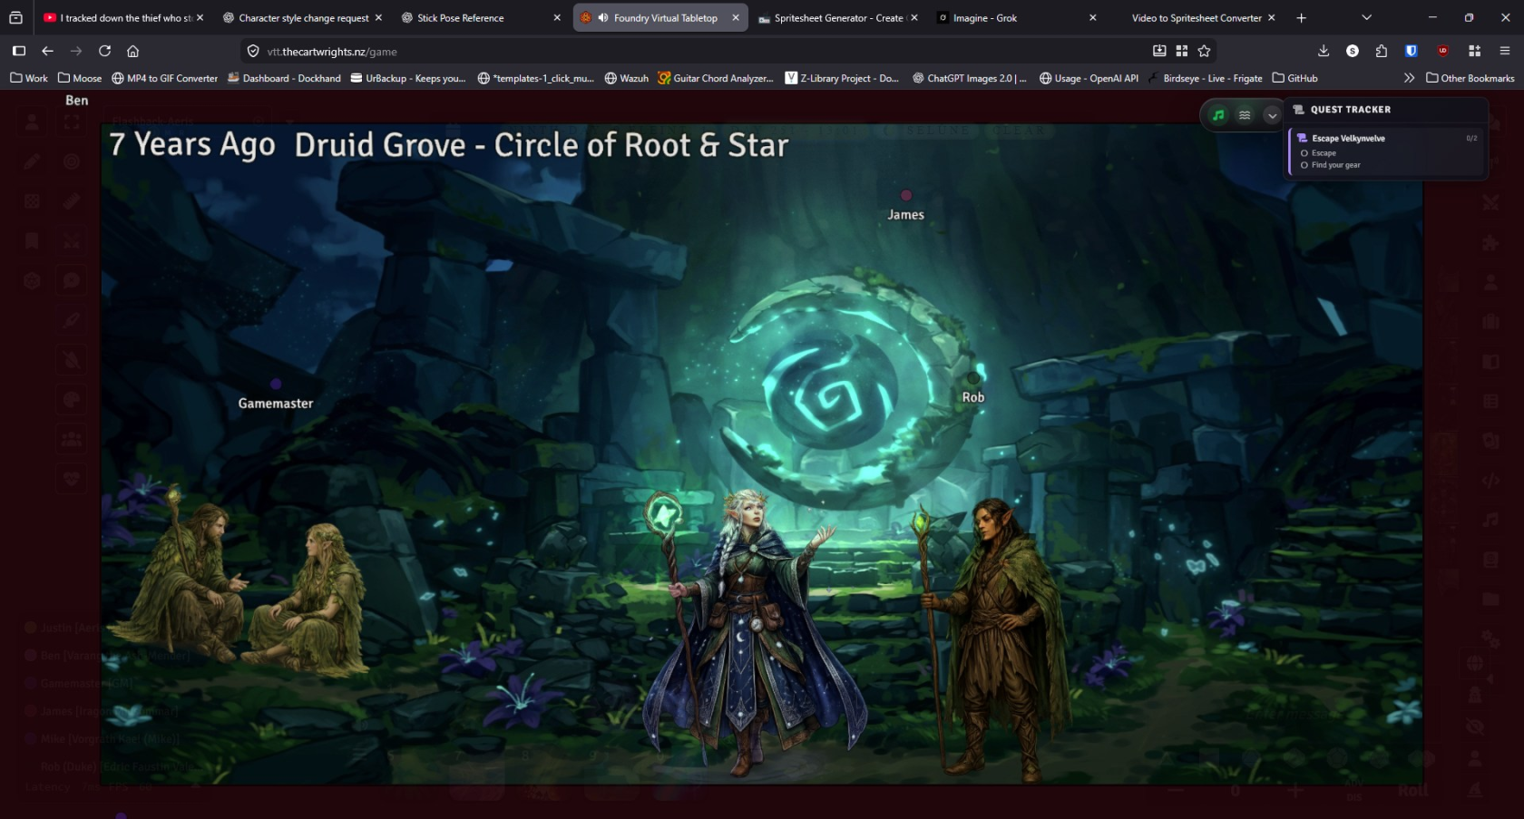Click the Druid Grove scene title text
The height and width of the screenshot is (819, 1524).
coord(542,145)
